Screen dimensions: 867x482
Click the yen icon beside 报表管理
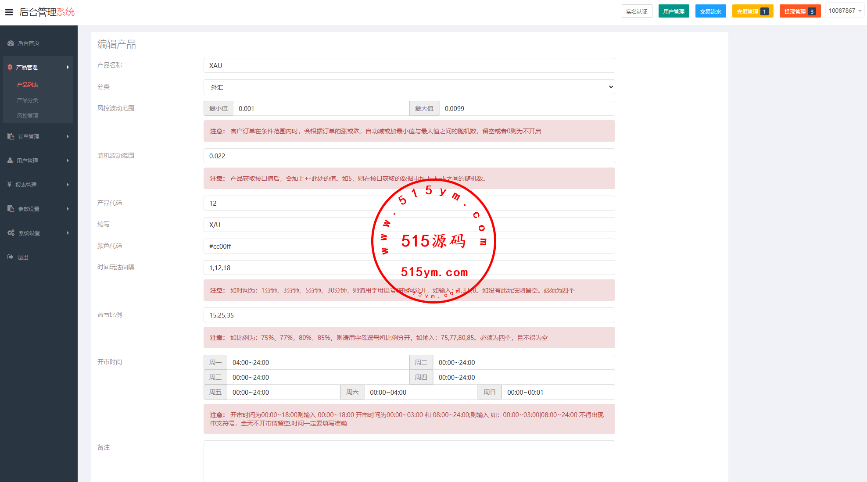(9, 185)
